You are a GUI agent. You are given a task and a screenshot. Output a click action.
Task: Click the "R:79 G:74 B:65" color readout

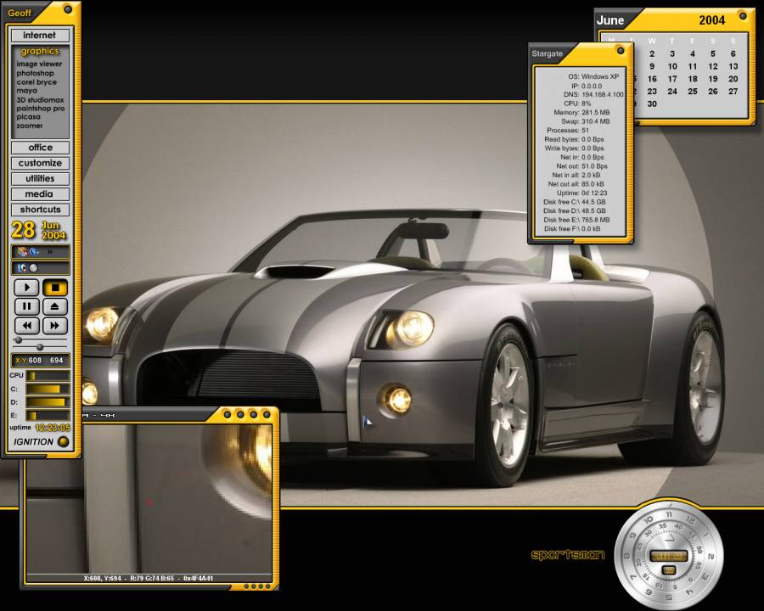coord(152,579)
